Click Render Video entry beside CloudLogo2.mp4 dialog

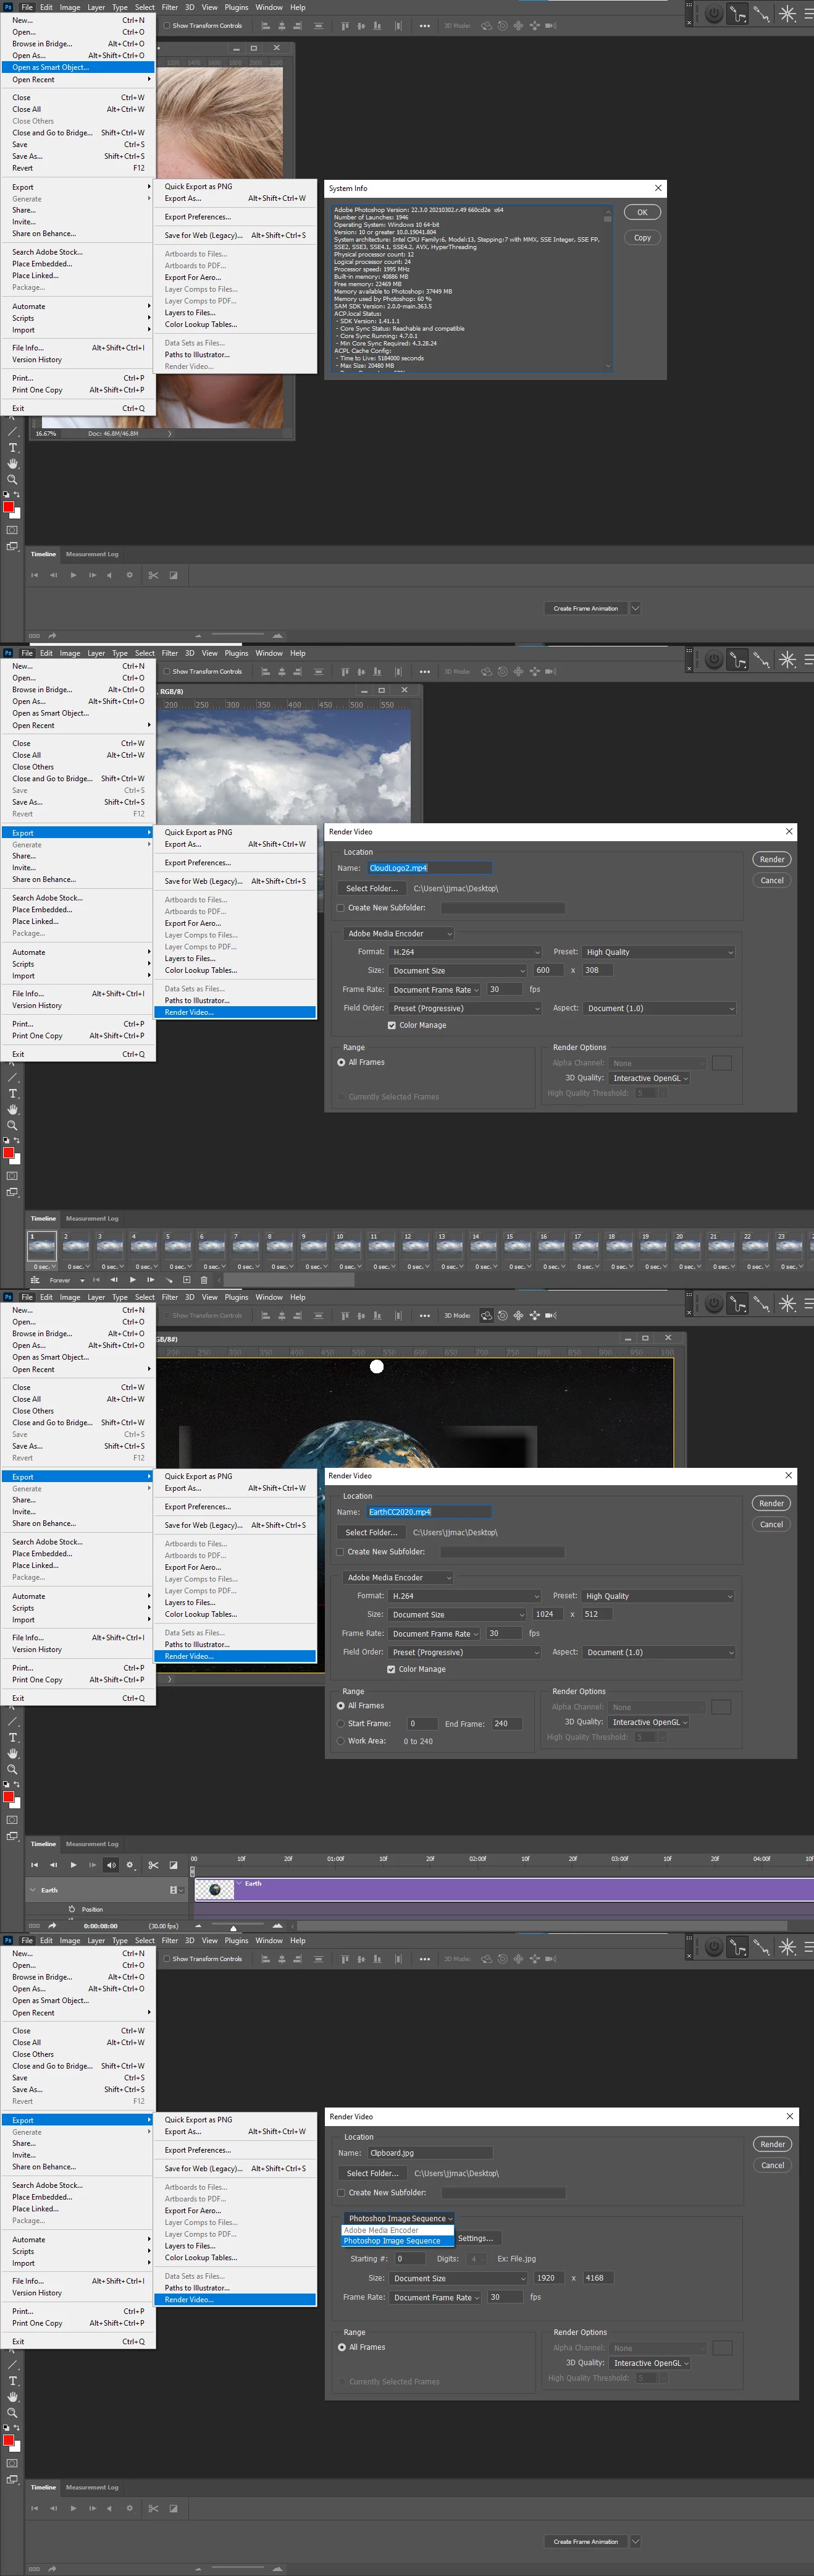236,1012
